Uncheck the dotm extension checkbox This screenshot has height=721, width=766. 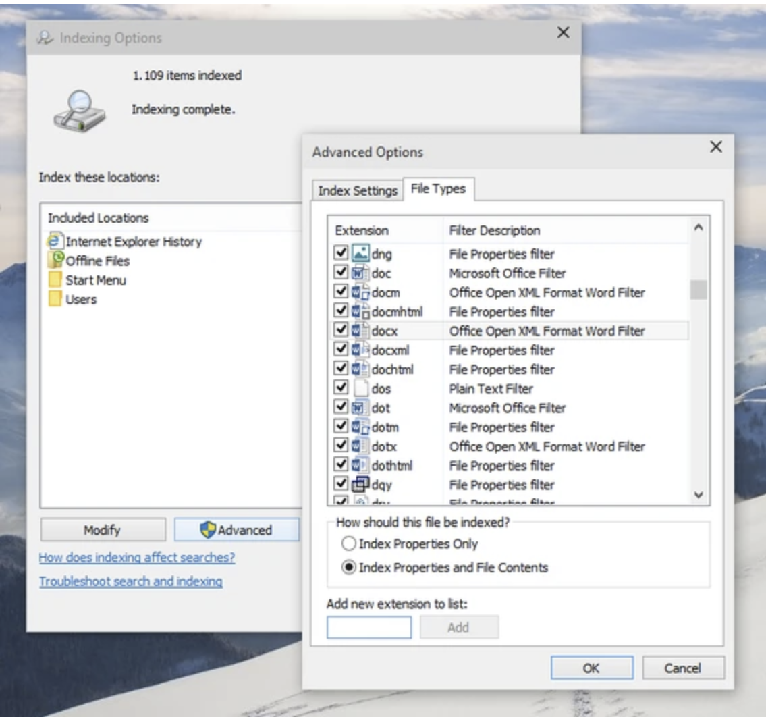341,426
